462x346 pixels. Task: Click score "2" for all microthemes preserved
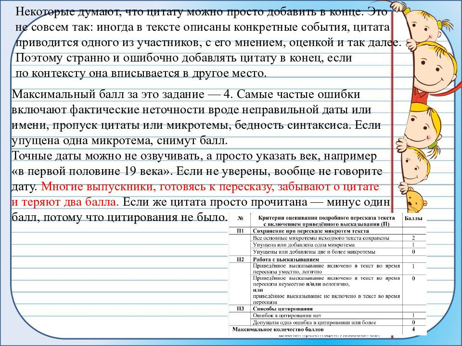click(x=414, y=238)
